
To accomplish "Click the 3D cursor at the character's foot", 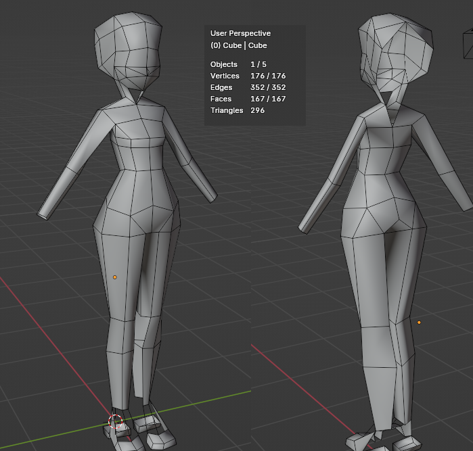I will [x=116, y=423].
